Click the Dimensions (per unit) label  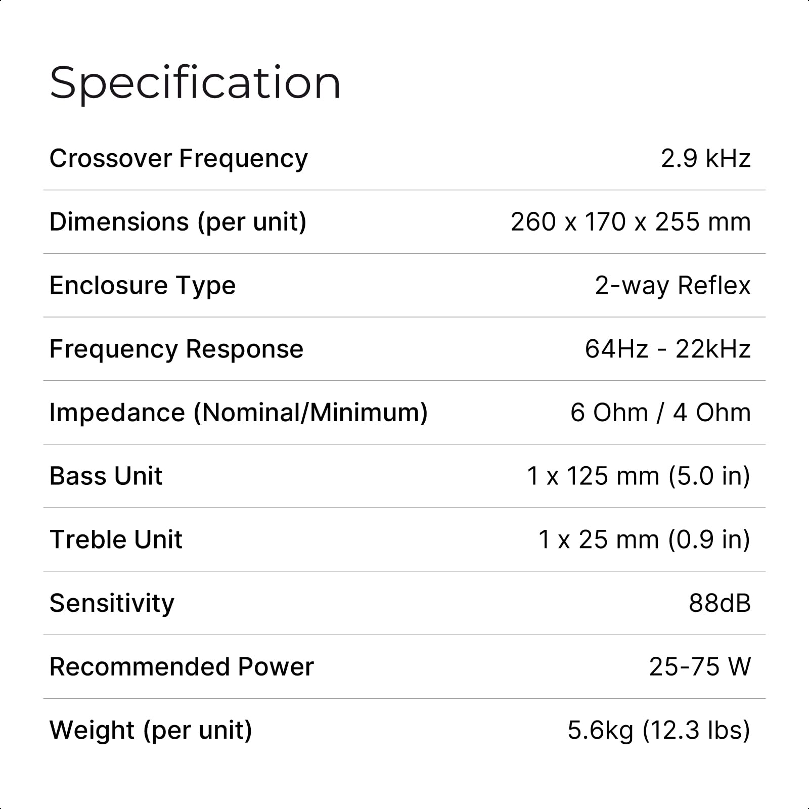point(178,222)
